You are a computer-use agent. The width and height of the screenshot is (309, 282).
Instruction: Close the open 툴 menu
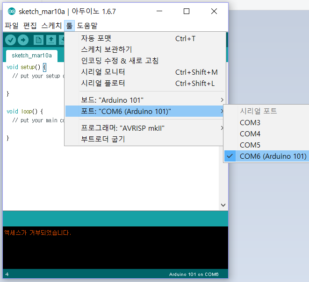coord(69,26)
